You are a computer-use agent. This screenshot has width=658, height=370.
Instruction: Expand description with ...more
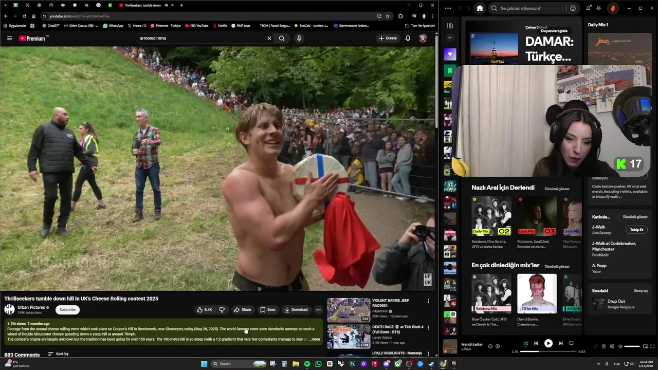click(315, 339)
